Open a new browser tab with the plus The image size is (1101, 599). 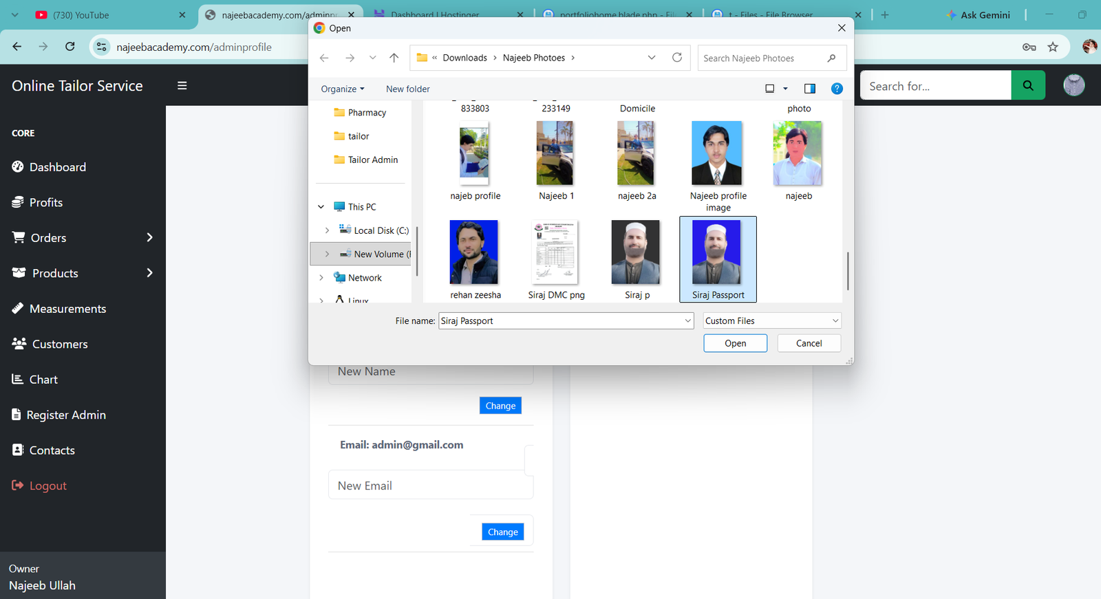[x=885, y=14]
